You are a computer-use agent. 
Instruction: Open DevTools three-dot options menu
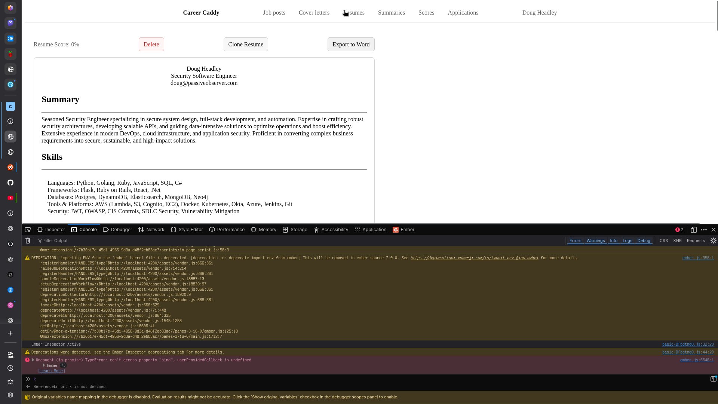coord(704,230)
